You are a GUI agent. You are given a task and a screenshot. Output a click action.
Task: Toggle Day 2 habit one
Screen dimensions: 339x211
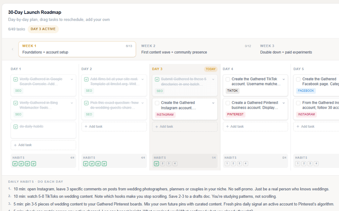click(86, 164)
